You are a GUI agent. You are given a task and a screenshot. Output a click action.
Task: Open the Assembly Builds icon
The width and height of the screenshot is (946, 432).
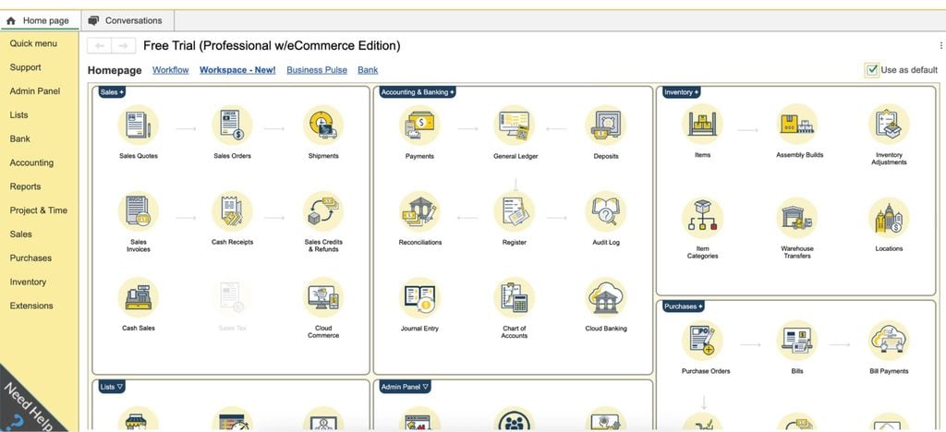pos(797,124)
